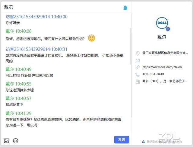Click message asking about 平面设计的台式机
This screenshot has width=193, height=147.
point(65,58)
